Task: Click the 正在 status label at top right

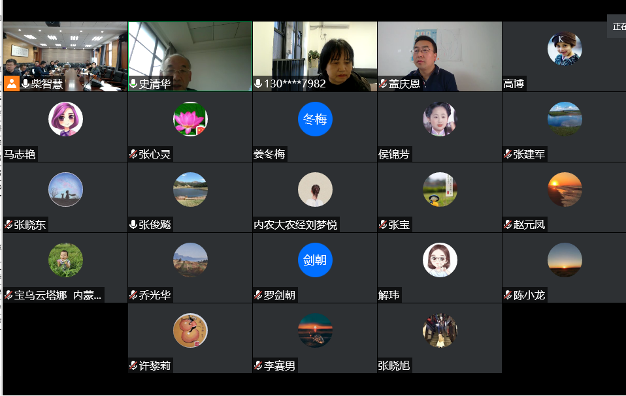Action: 618,27
